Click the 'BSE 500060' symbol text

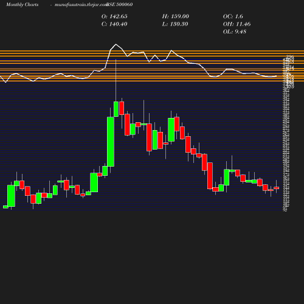pos(120,4)
